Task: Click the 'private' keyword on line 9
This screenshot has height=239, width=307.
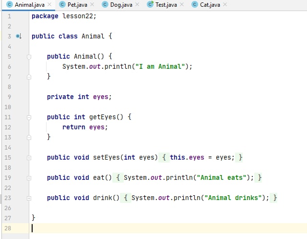Action: coord(60,97)
